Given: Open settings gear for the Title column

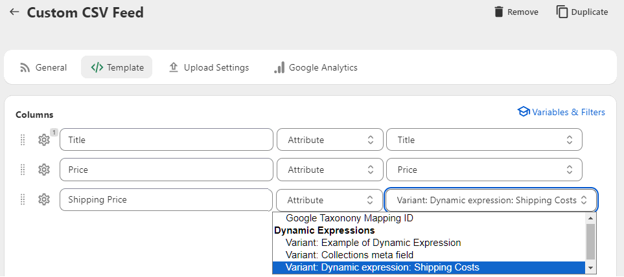Looking at the screenshot, I should [x=44, y=140].
